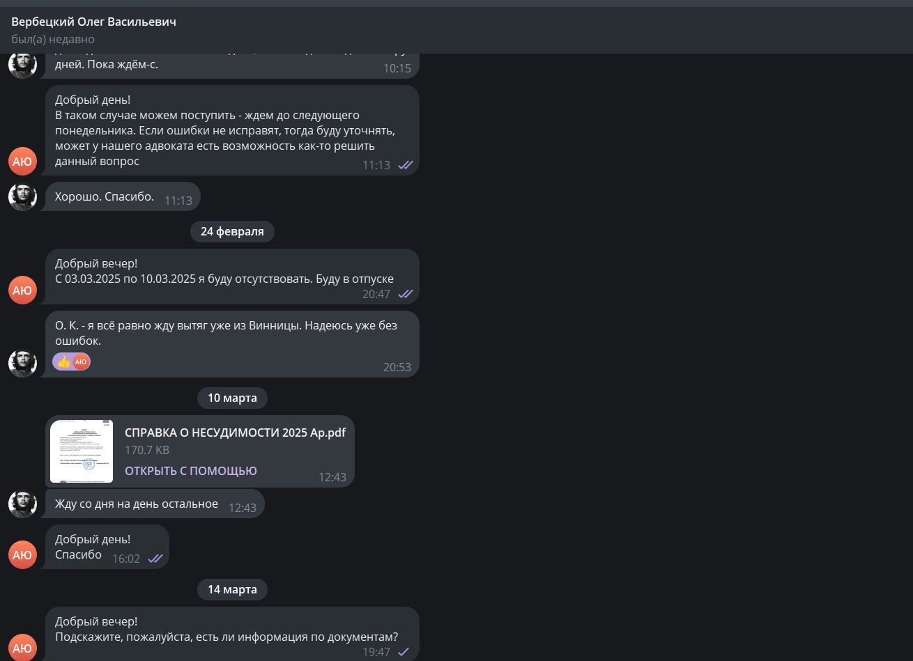The height and width of the screenshot is (661, 913).
Task: Click the message asking about информация по документам
Action: (x=232, y=634)
